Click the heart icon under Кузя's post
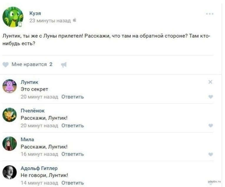 tap(6, 64)
